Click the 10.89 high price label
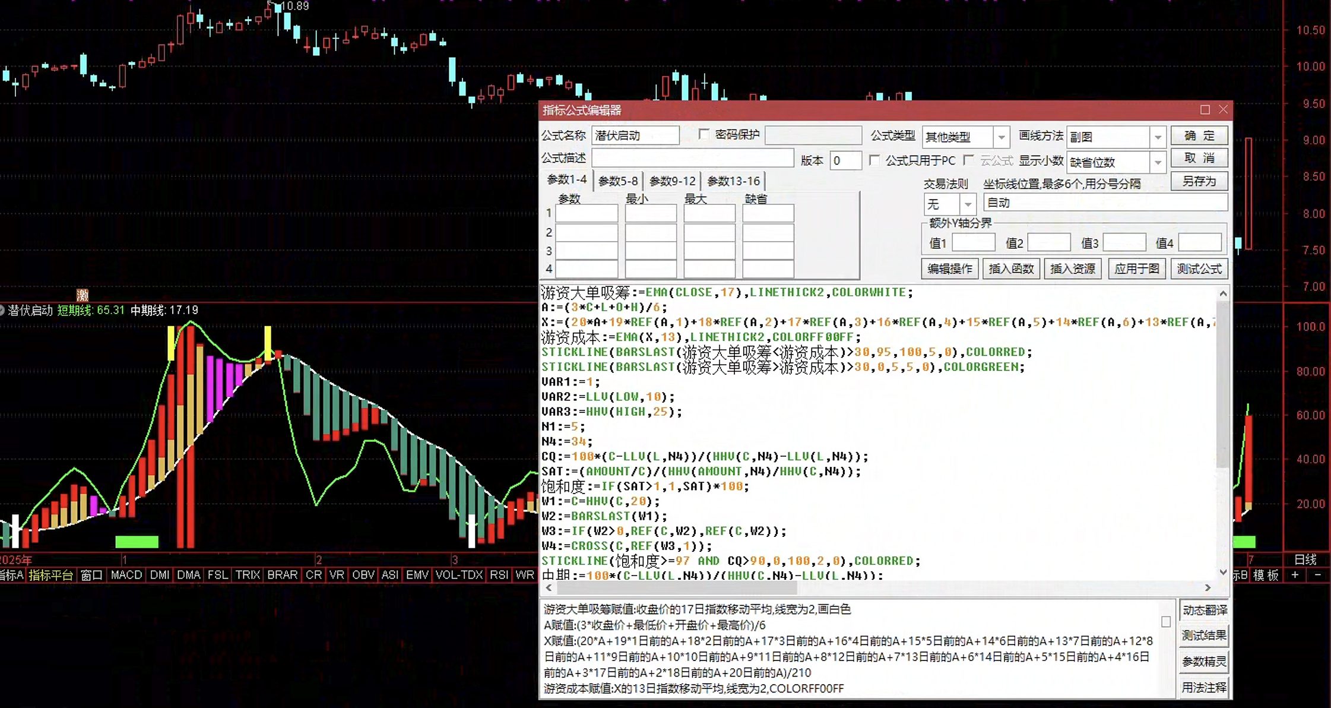This screenshot has height=708, width=1331. [x=294, y=6]
